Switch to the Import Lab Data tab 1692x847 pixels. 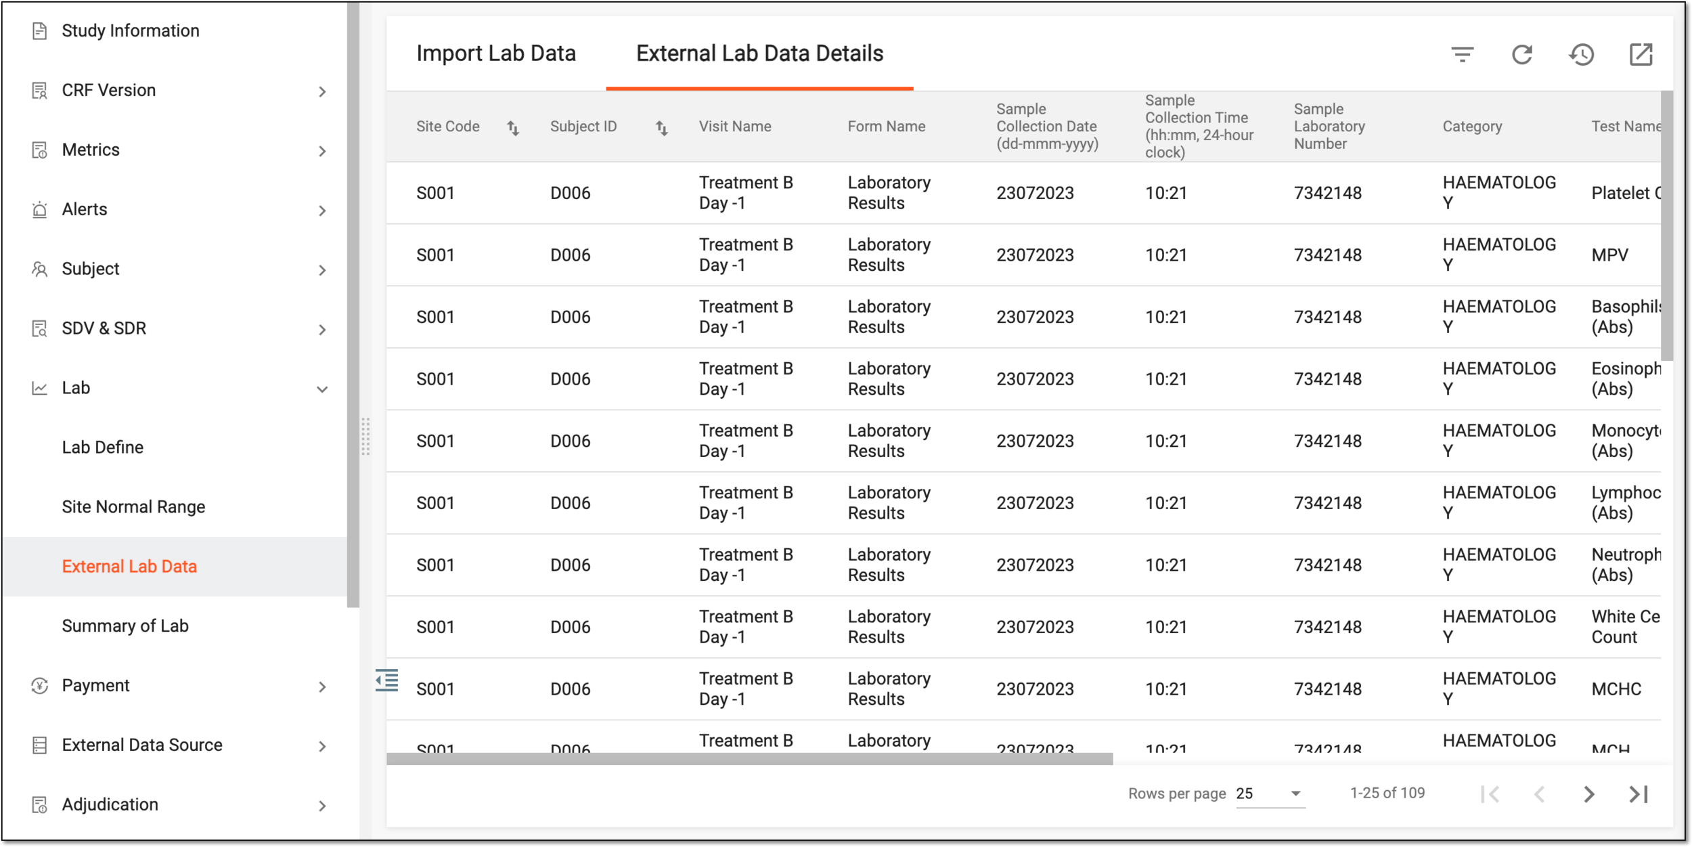(496, 53)
